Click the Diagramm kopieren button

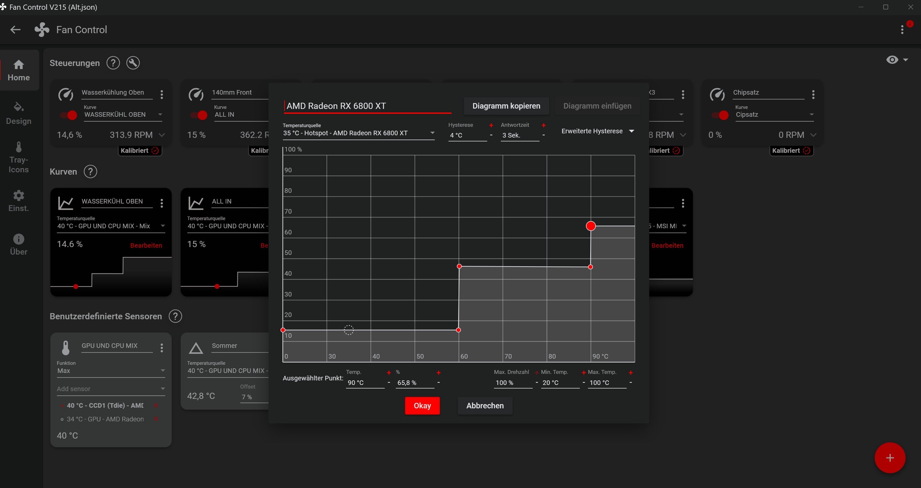point(506,106)
